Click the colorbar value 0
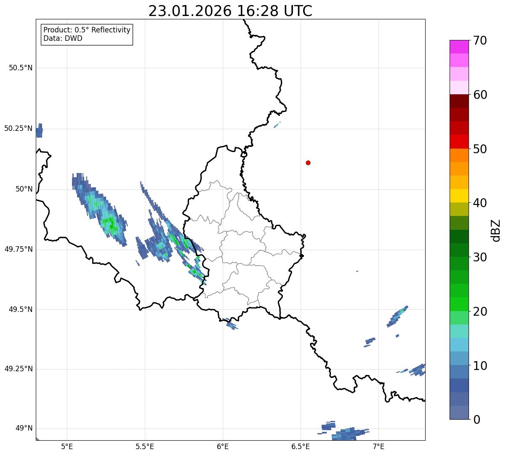 tap(477, 420)
